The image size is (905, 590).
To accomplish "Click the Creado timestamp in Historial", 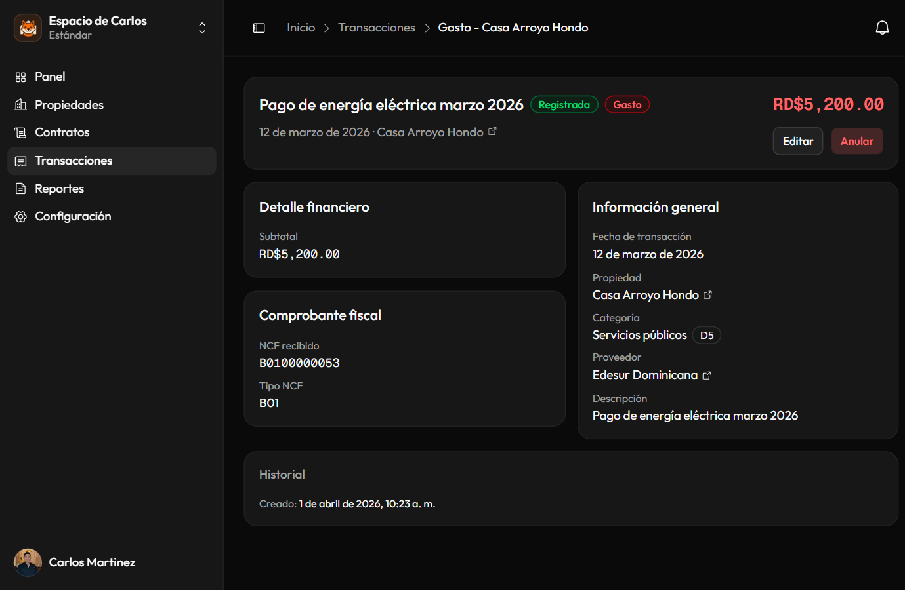I will [x=368, y=504].
